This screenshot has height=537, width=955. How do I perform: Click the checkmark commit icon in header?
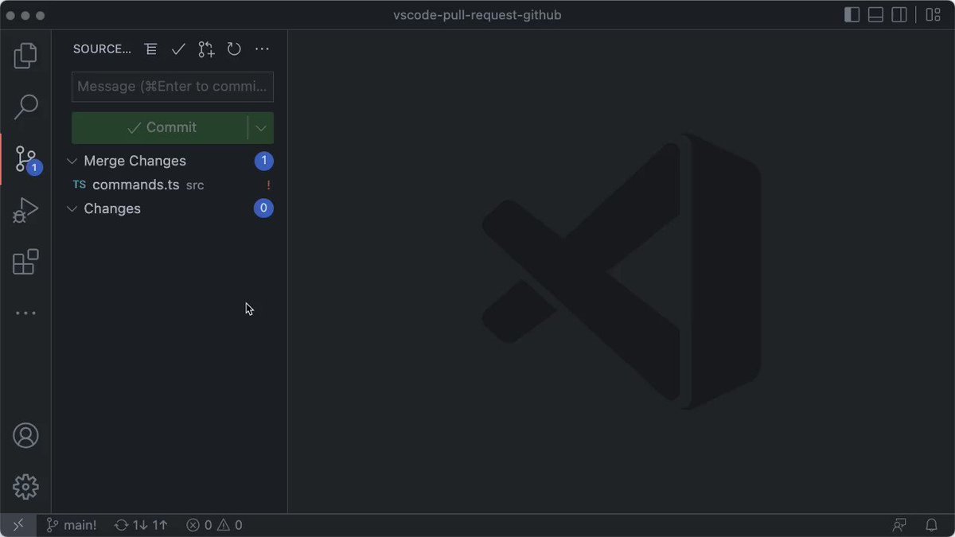[x=178, y=49]
